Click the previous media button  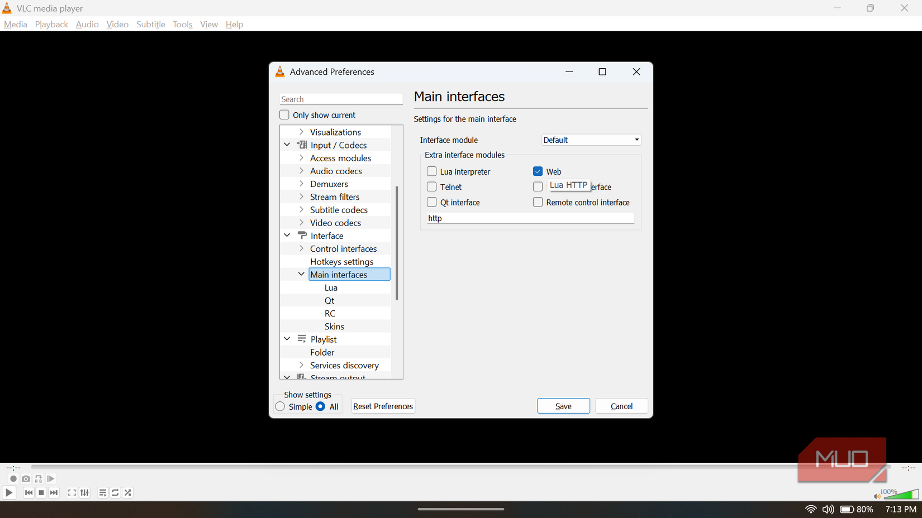28,492
